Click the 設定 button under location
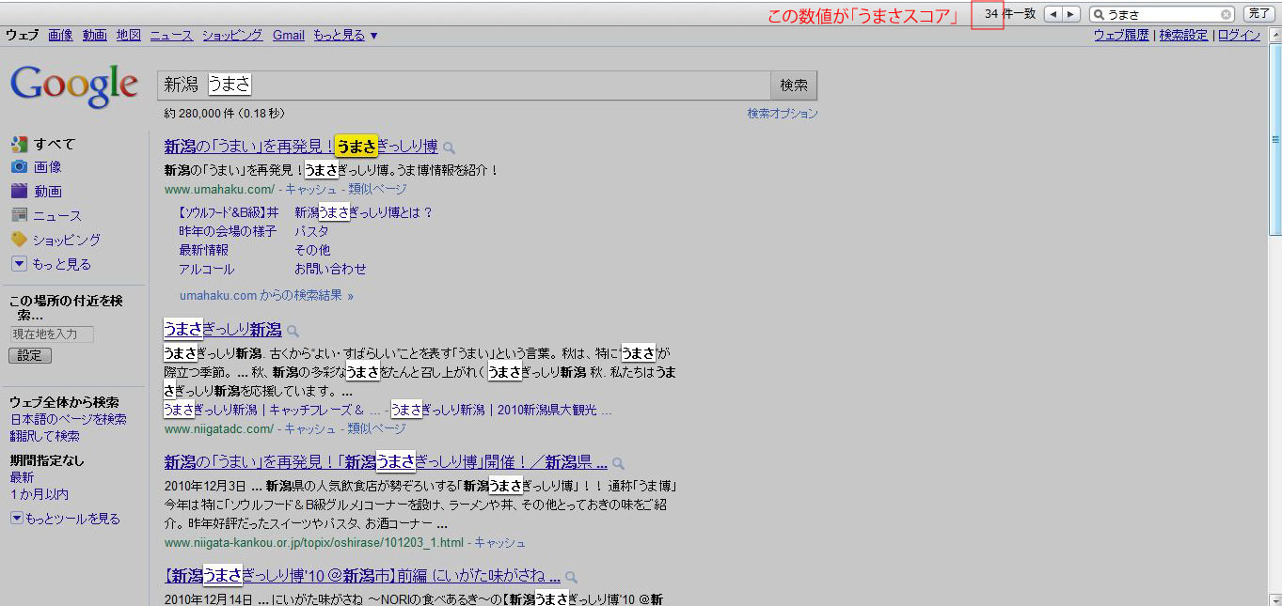The height and width of the screenshot is (606, 1282). coord(30,356)
